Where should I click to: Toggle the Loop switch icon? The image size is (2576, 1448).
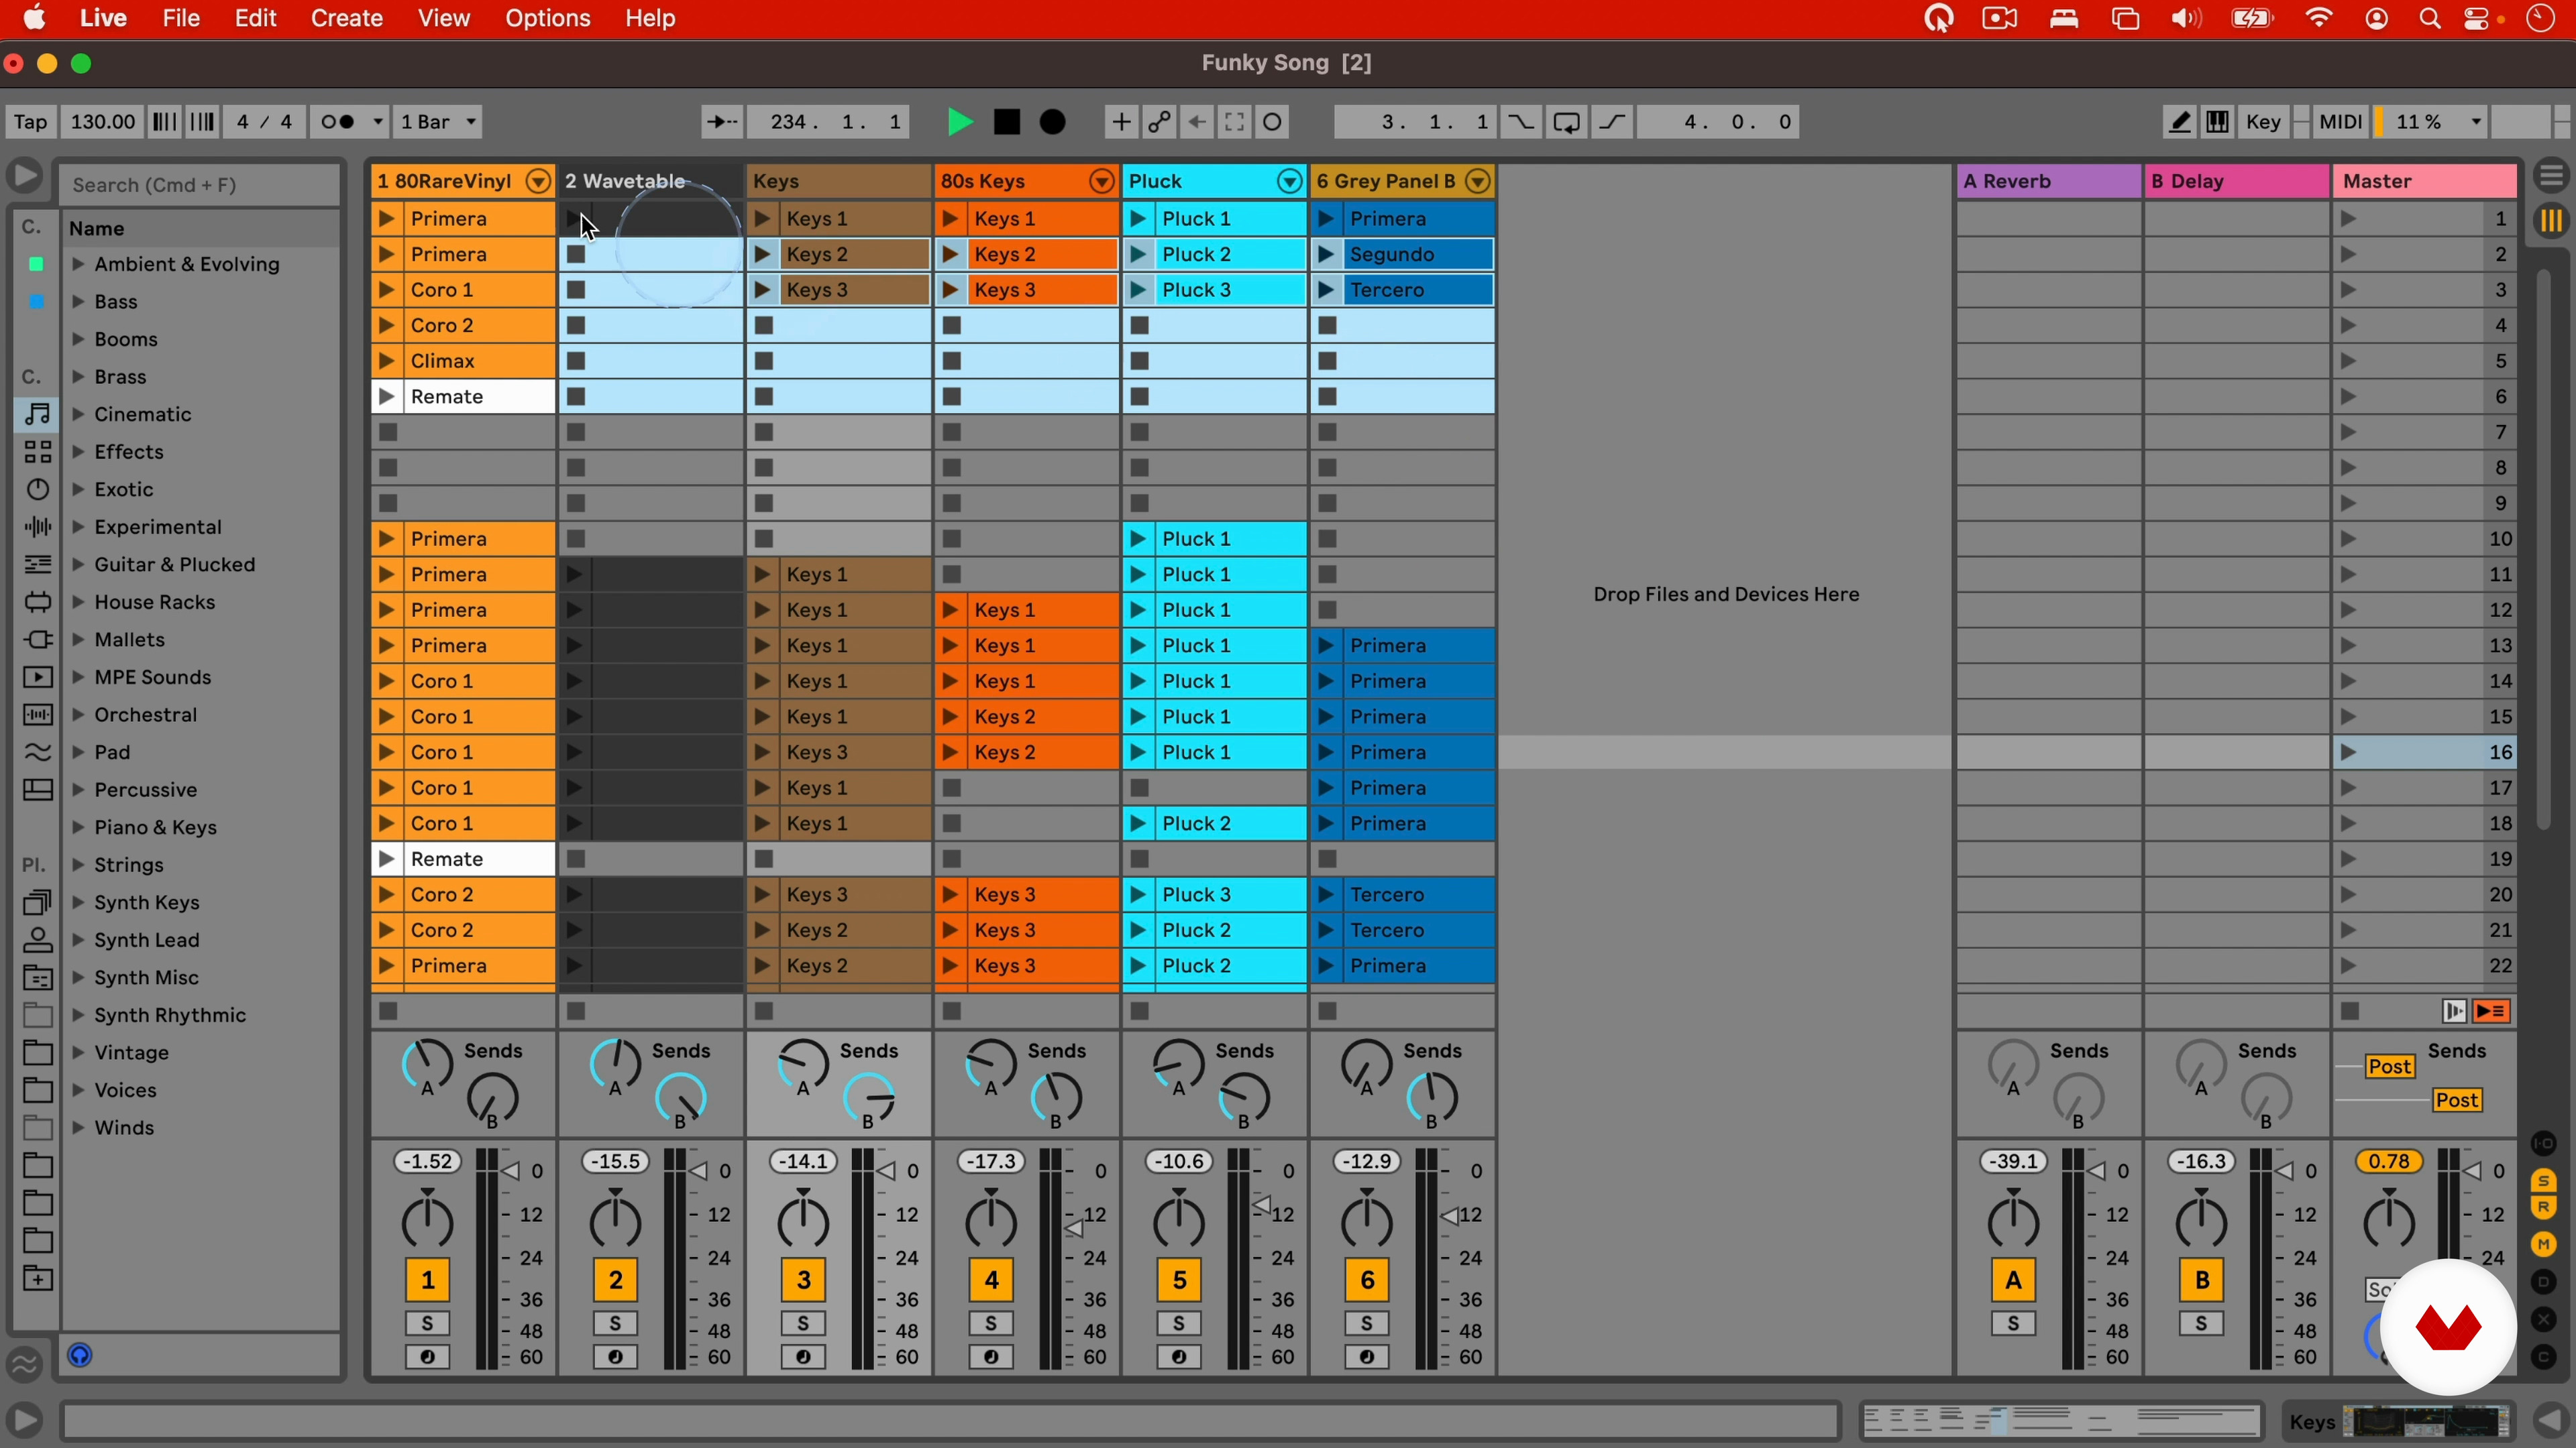(1567, 122)
